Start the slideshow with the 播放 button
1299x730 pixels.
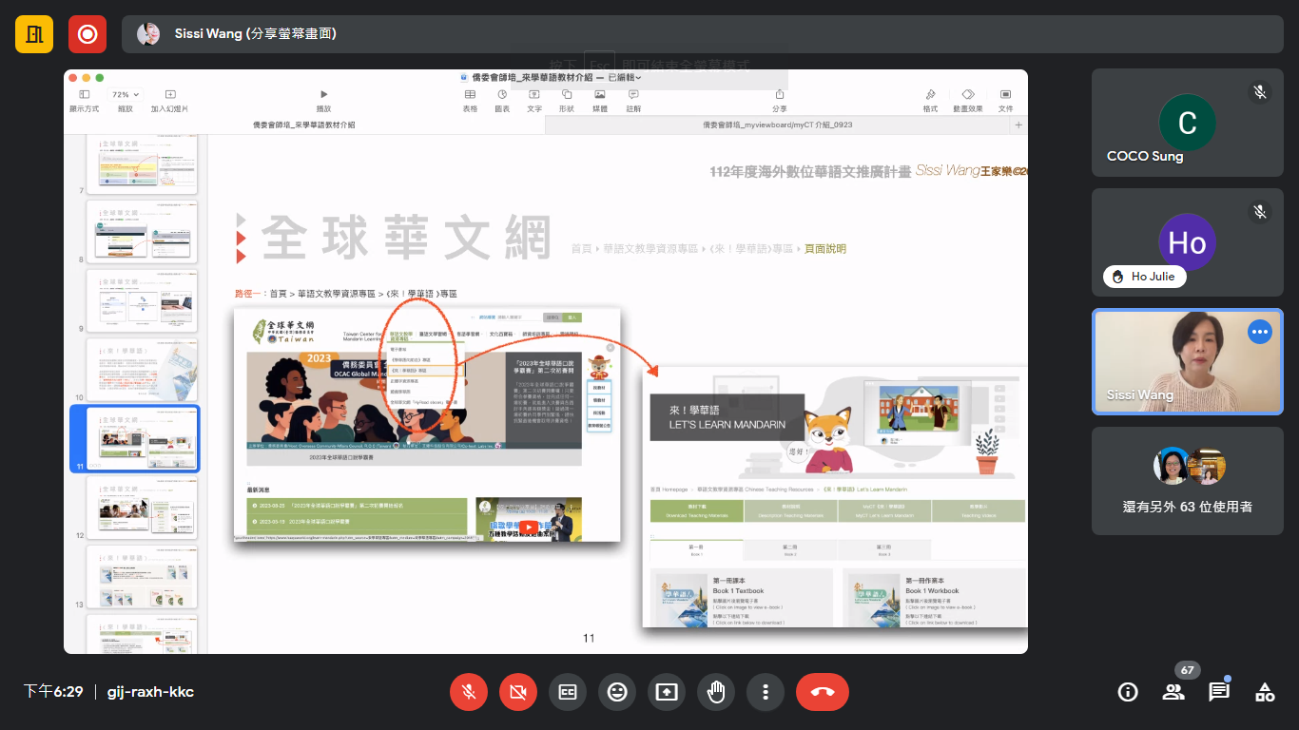[x=323, y=95]
